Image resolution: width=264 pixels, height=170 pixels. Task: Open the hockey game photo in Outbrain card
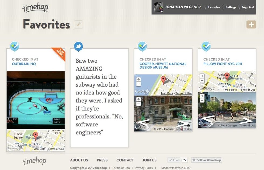36,100
